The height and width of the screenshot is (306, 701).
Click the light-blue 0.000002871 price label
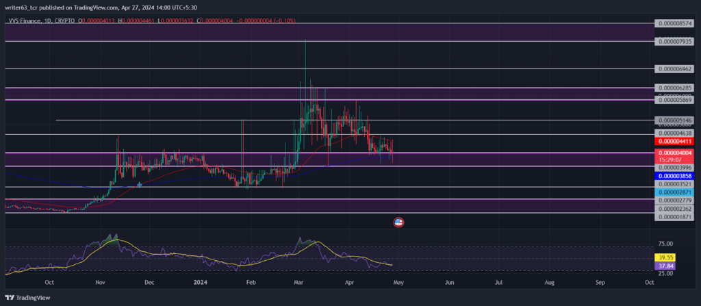click(674, 192)
